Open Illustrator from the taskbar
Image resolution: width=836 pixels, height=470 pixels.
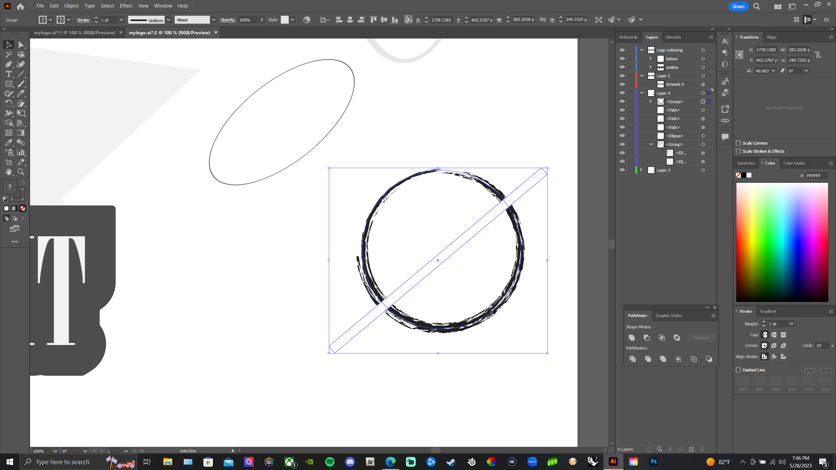click(x=613, y=462)
